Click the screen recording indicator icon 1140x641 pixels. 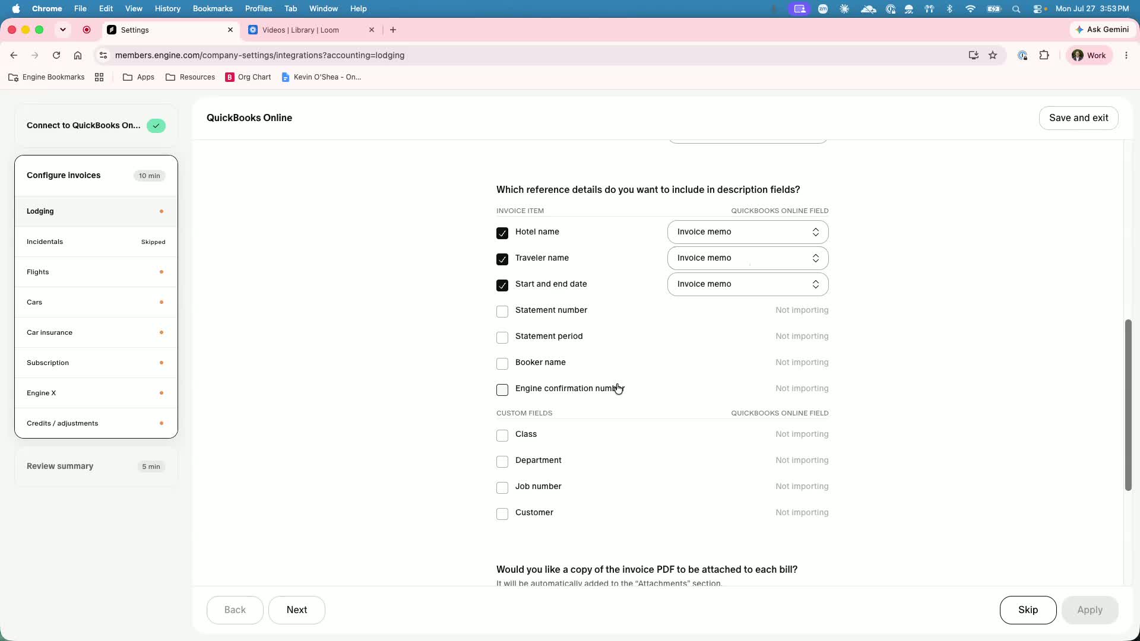pos(87,30)
